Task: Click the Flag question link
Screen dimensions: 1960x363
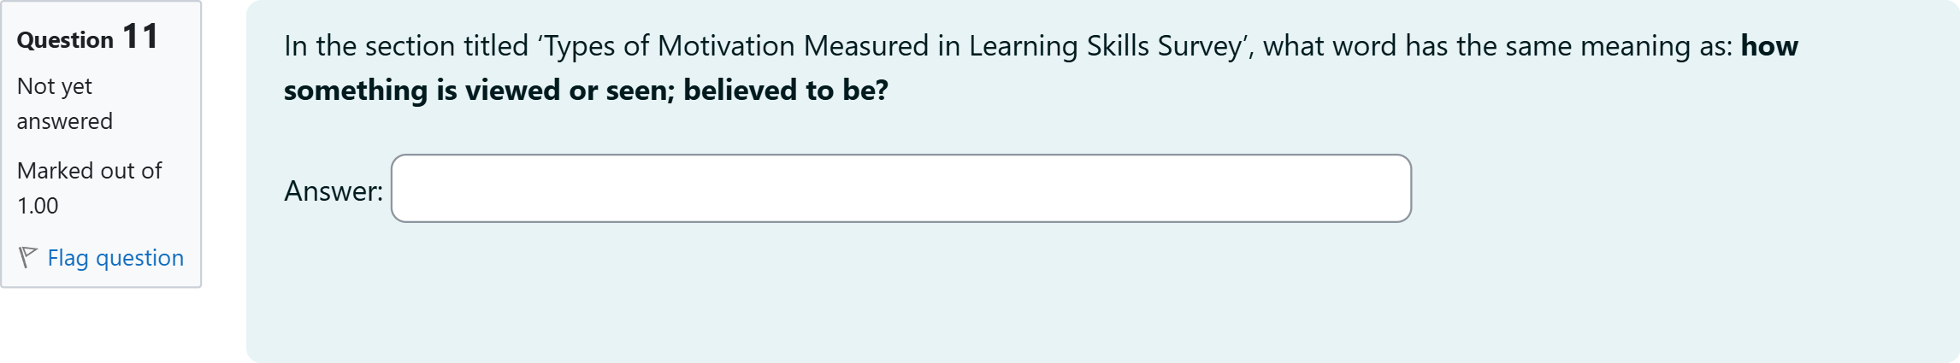Action: (115, 258)
